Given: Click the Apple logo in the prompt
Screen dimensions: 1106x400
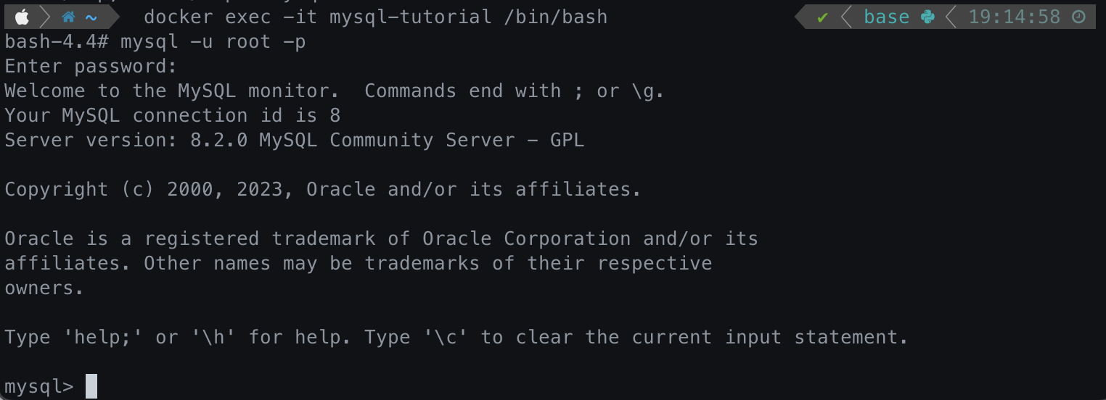Looking at the screenshot, I should click(x=22, y=16).
